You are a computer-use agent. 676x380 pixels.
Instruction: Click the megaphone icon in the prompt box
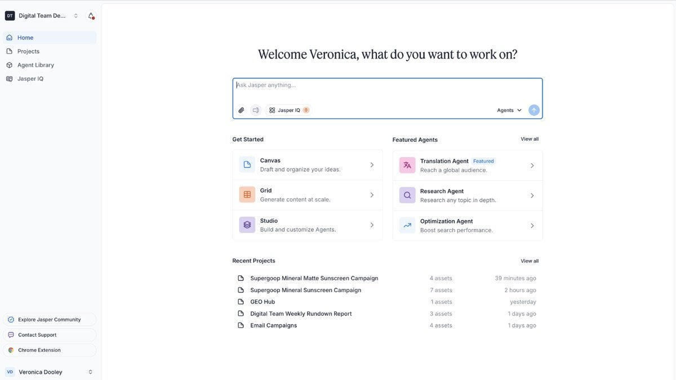point(256,110)
